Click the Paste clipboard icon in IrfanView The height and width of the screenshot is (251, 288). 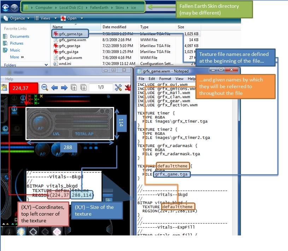coord(4,87)
